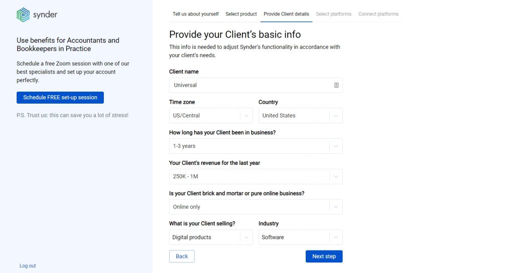This screenshot has height=273, width=514.
Task: Expand the brick and mortar or online dropdown
Action: click(255, 207)
